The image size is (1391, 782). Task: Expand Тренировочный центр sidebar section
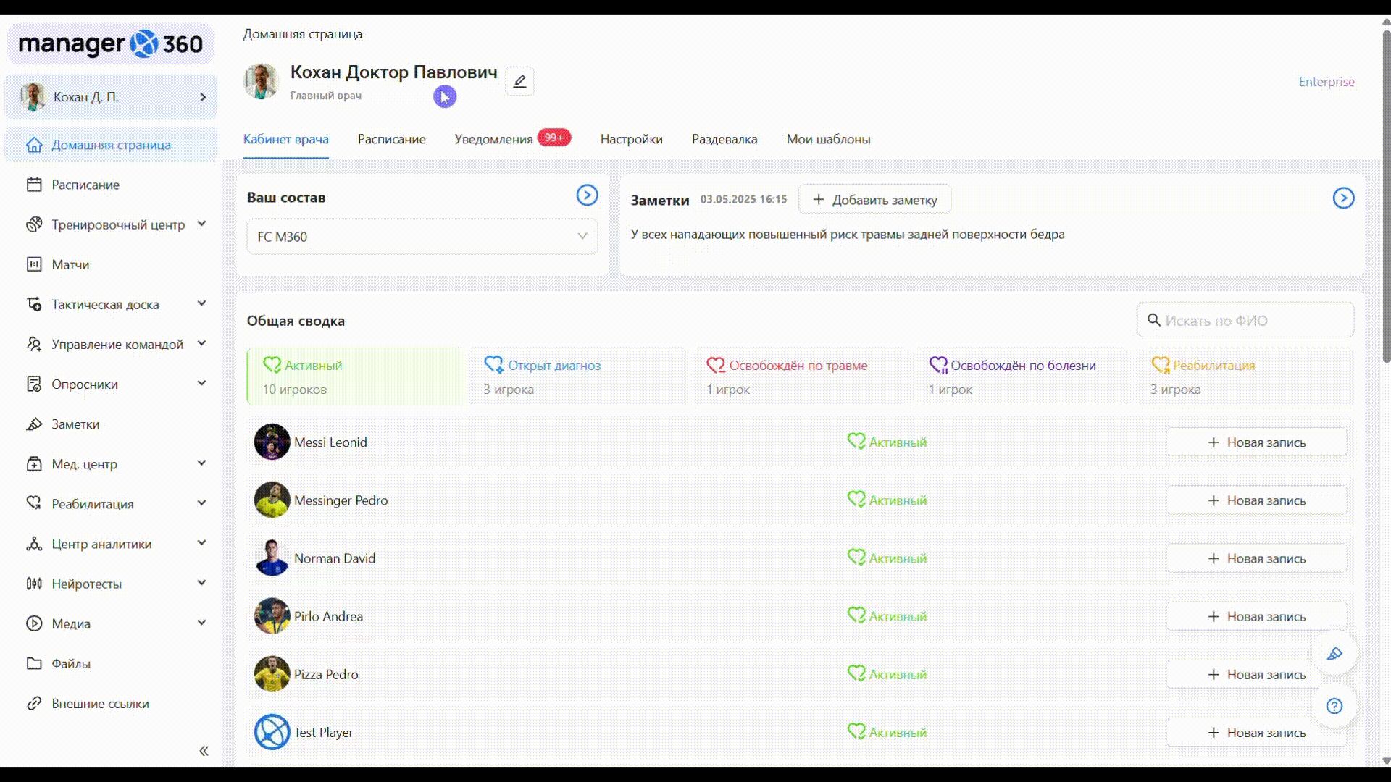pyautogui.click(x=117, y=225)
